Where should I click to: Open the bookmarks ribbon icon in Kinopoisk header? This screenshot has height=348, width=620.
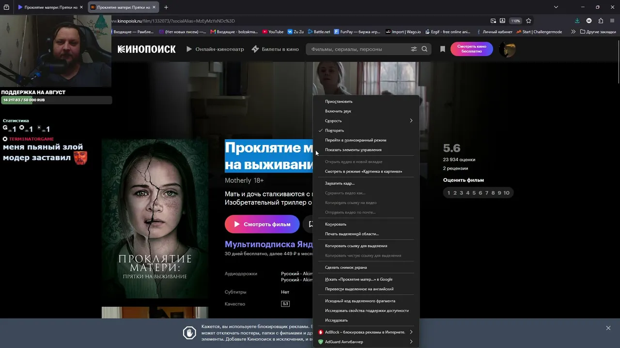(442, 49)
